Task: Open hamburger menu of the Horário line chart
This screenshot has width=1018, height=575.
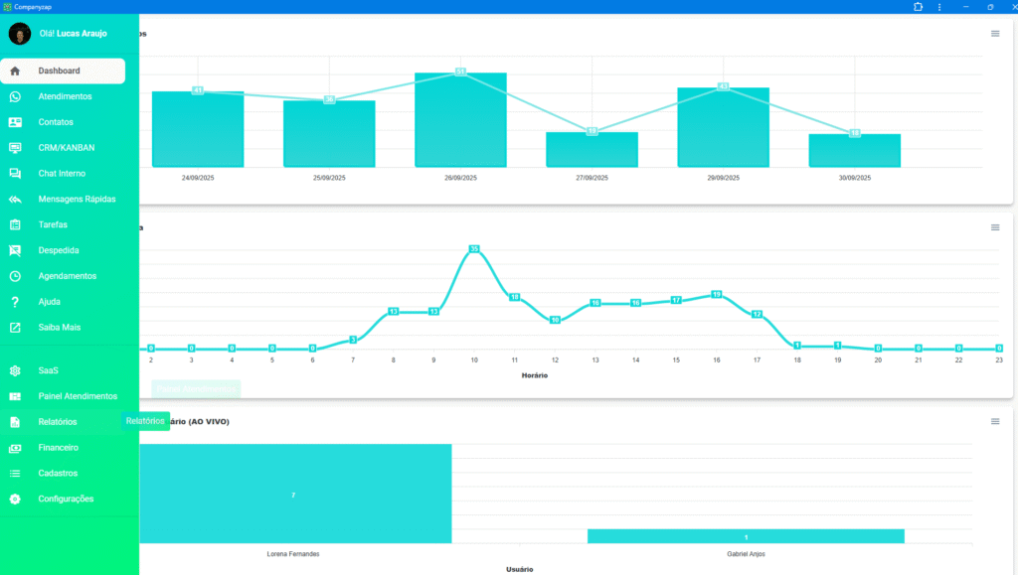Action: 995,227
